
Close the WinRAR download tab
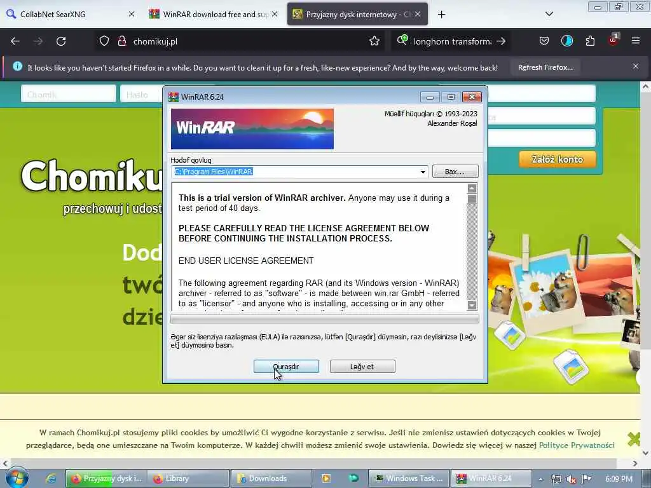coord(275,14)
